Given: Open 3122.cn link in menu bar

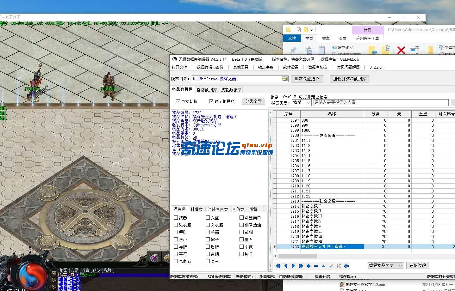Looking at the screenshot, I should tap(377, 67).
